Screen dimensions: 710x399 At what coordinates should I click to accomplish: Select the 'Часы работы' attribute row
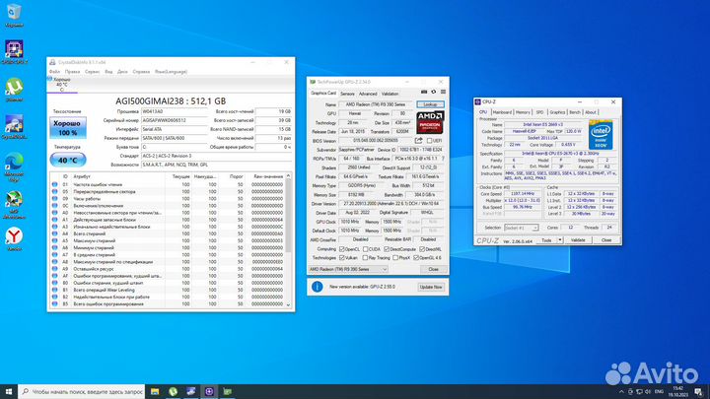tap(168, 199)
